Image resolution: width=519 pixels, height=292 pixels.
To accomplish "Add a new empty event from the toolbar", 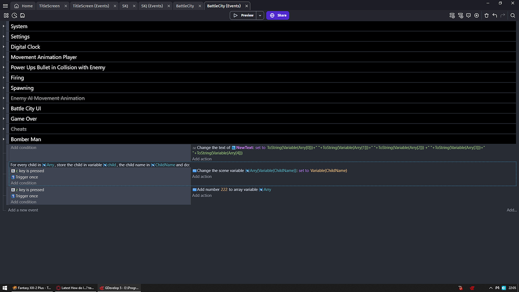I will 452,15.
